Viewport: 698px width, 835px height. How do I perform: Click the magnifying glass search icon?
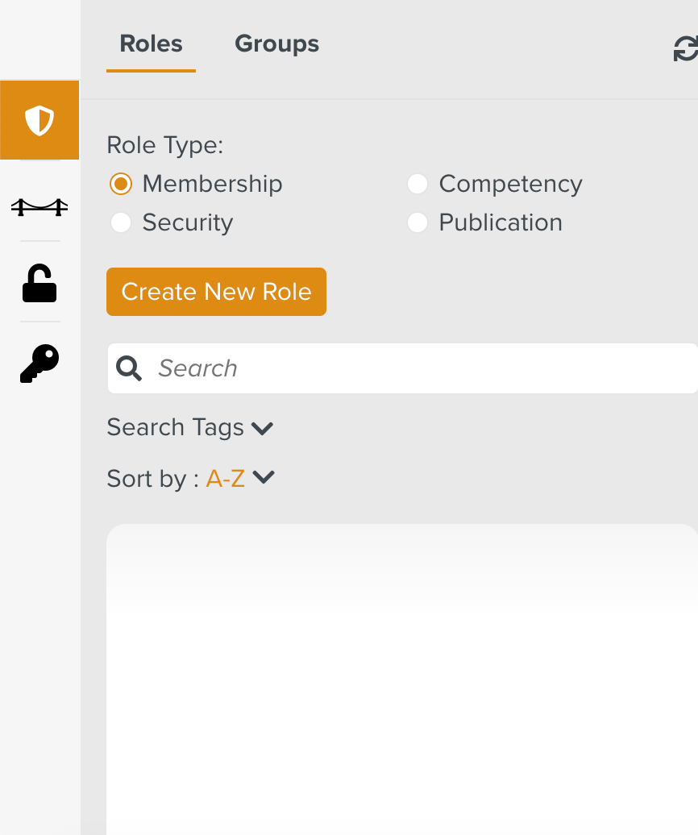pyautogui.click(x=129, y=368)
